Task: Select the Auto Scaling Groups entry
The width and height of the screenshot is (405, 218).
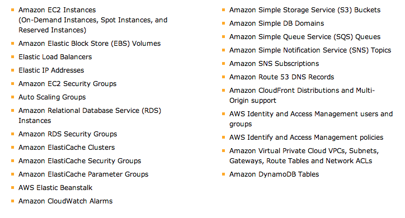Action: click(52, 97)
